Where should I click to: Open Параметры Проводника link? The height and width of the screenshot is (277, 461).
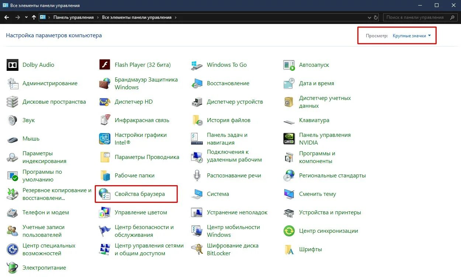coord(147,157)
